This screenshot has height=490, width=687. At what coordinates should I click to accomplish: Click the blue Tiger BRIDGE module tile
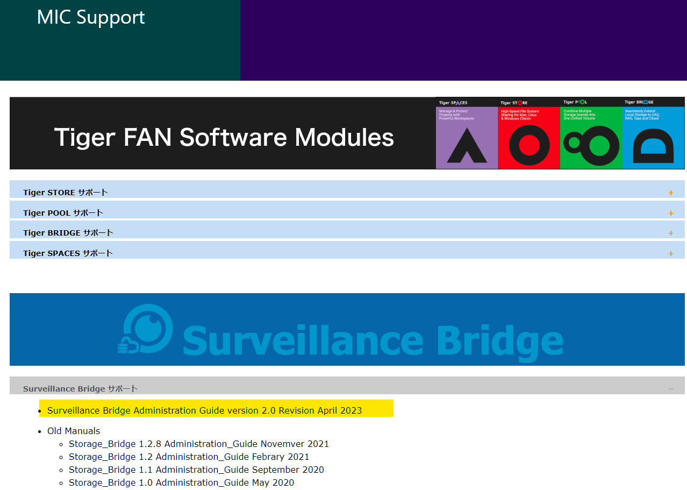(654, 133)
